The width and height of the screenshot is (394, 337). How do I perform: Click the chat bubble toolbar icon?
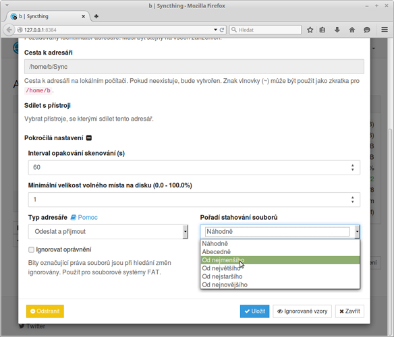(367, 30)
